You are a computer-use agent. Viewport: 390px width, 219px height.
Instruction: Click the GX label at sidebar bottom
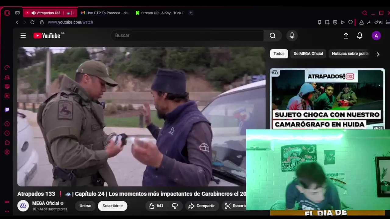(x=7, y=202)
